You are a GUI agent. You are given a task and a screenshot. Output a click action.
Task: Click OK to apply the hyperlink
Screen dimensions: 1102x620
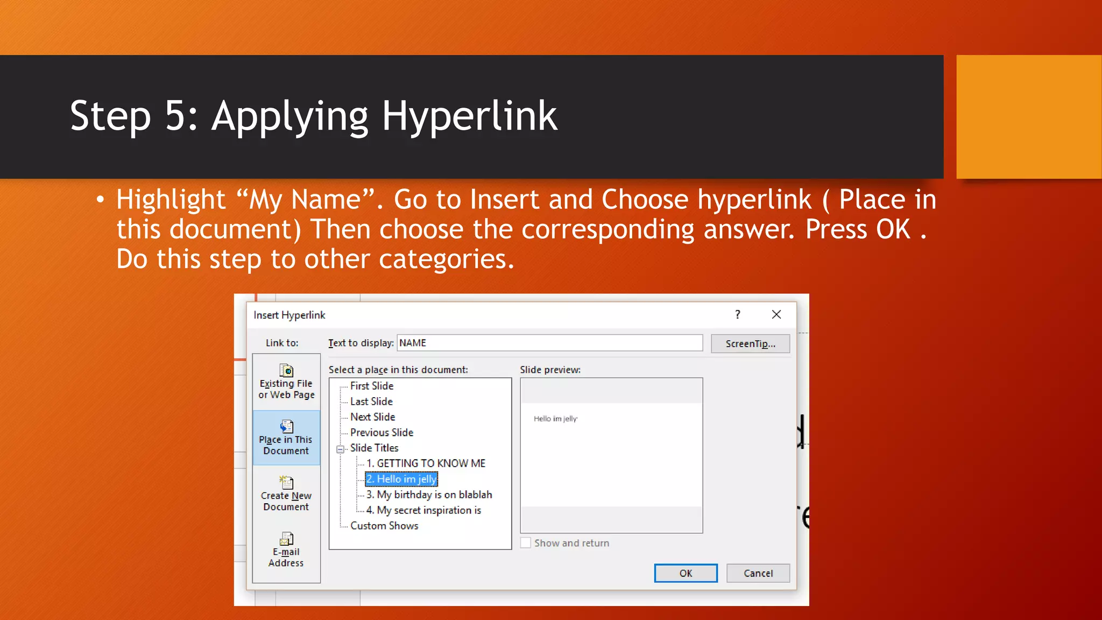[686, 573]
